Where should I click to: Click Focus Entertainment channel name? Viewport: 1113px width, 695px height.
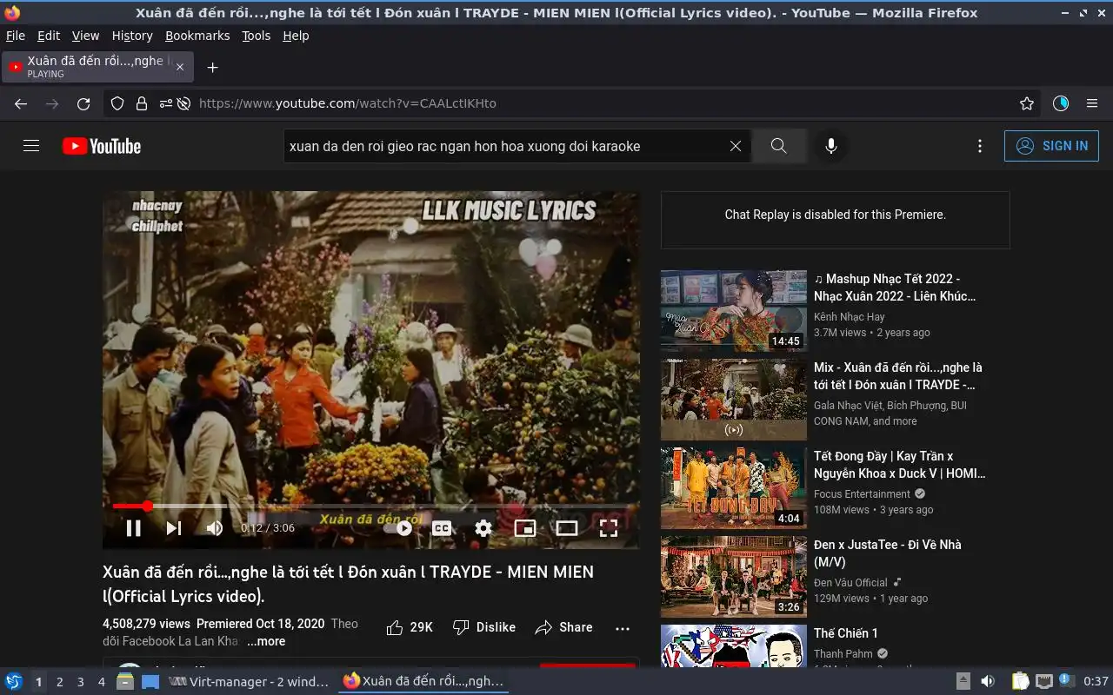click(862, 494)
